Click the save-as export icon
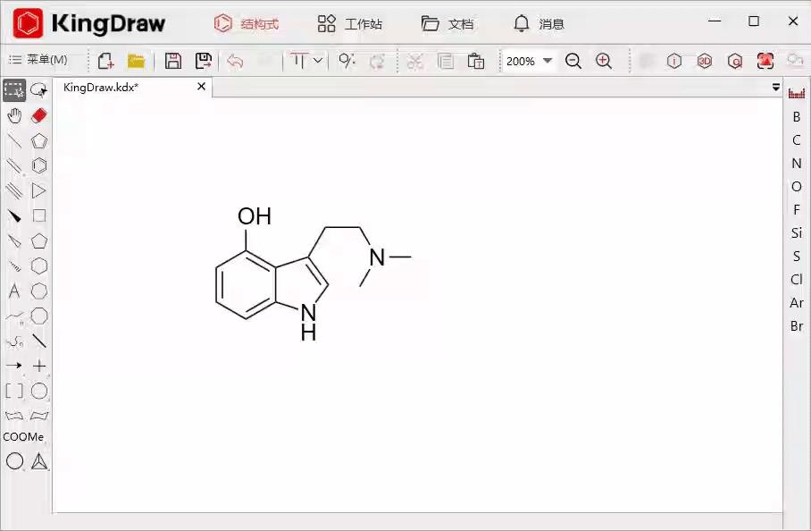Image resolution: width=811 pixels, height=531 pixels. pyautogui.click(x=204, y=61)
